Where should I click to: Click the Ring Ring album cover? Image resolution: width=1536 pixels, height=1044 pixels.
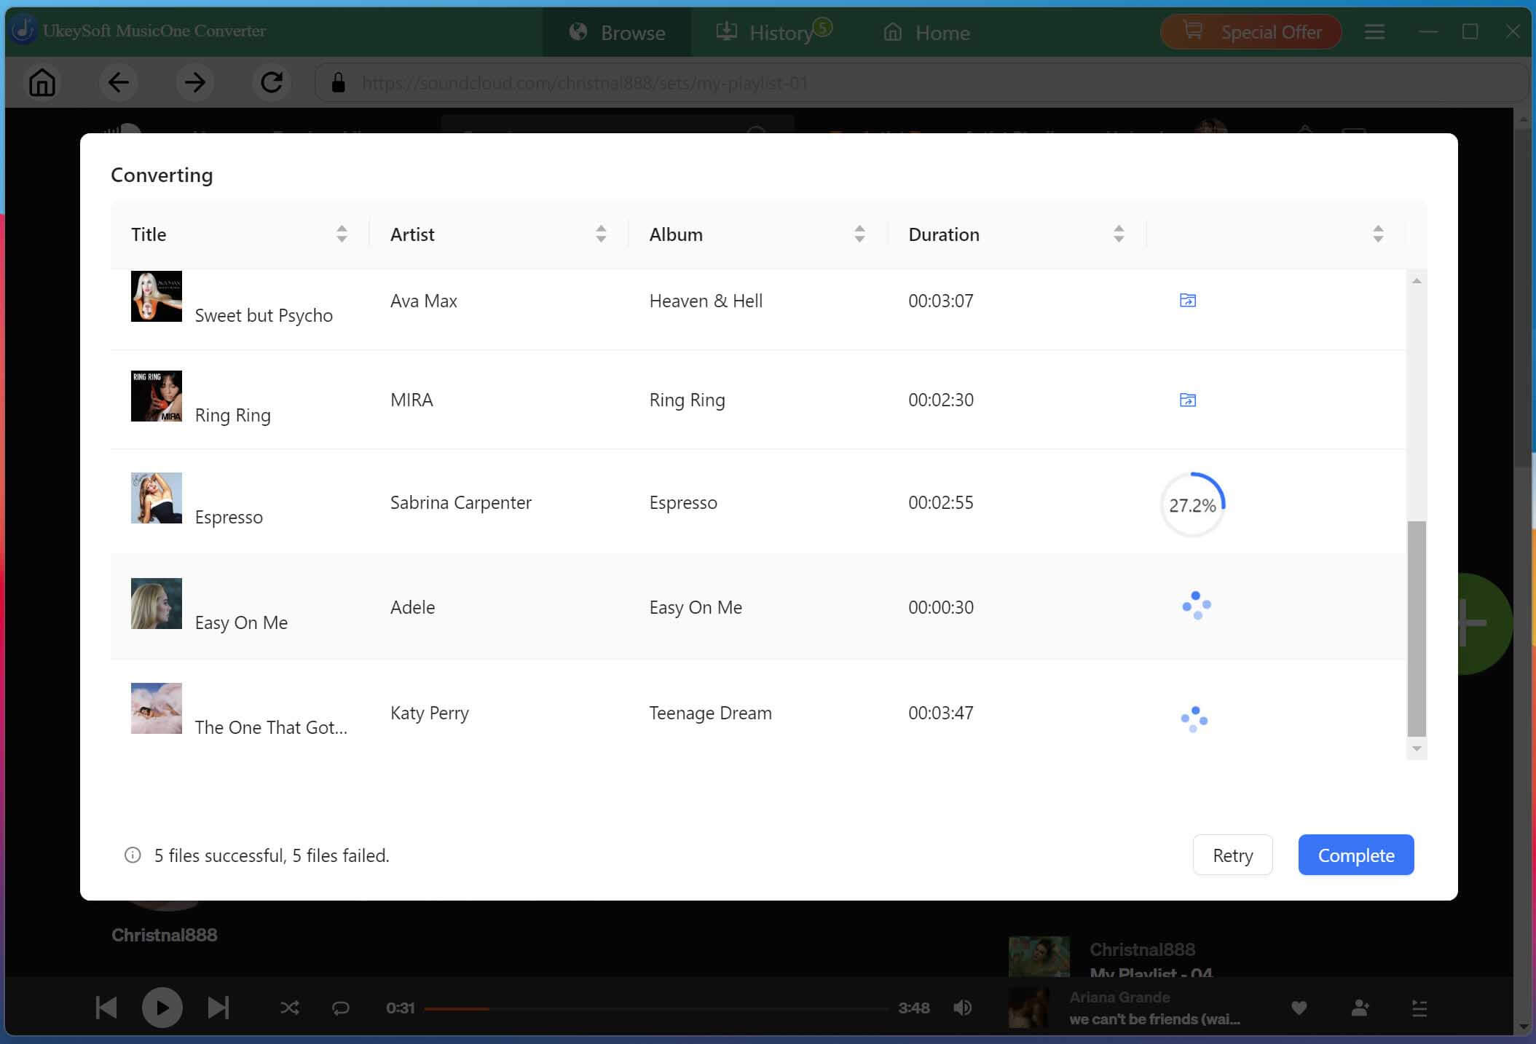pos(157,396)
